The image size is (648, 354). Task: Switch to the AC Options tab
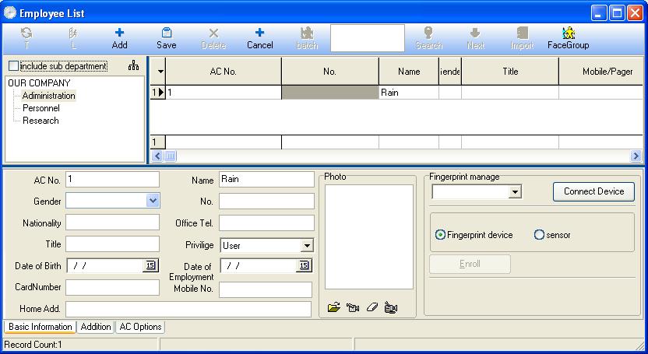(140, 327)
